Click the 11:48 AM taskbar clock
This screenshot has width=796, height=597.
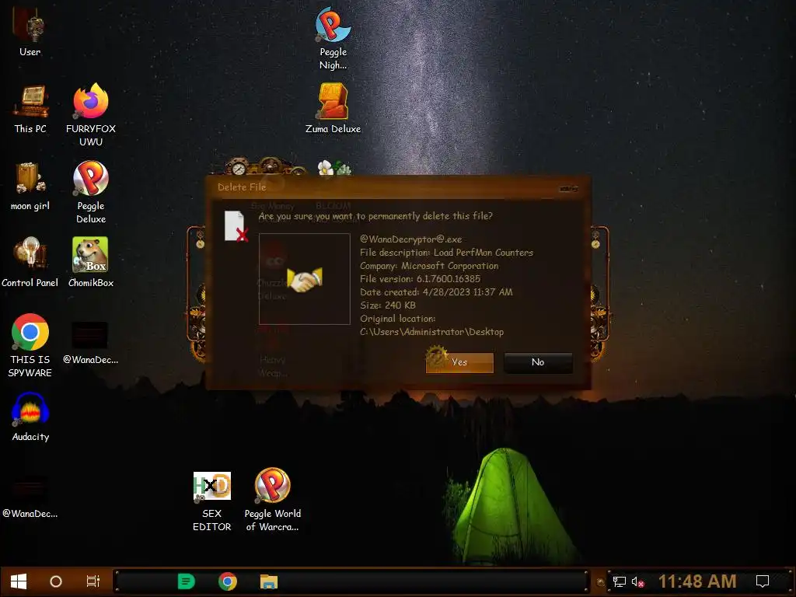point(697,581)
